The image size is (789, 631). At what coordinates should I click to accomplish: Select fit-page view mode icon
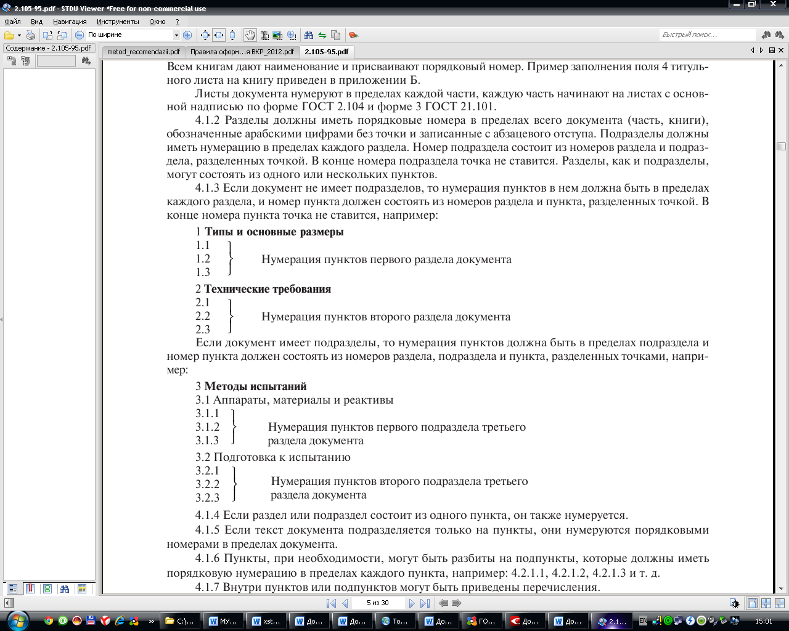click(x=205, y=35)
